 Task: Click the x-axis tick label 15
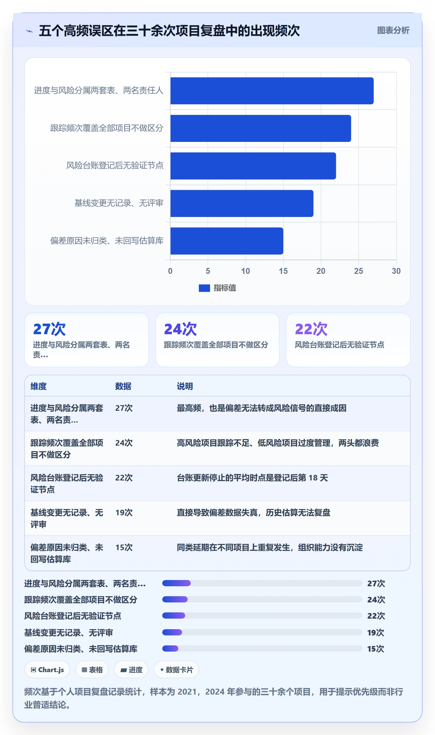pos(283,271)
